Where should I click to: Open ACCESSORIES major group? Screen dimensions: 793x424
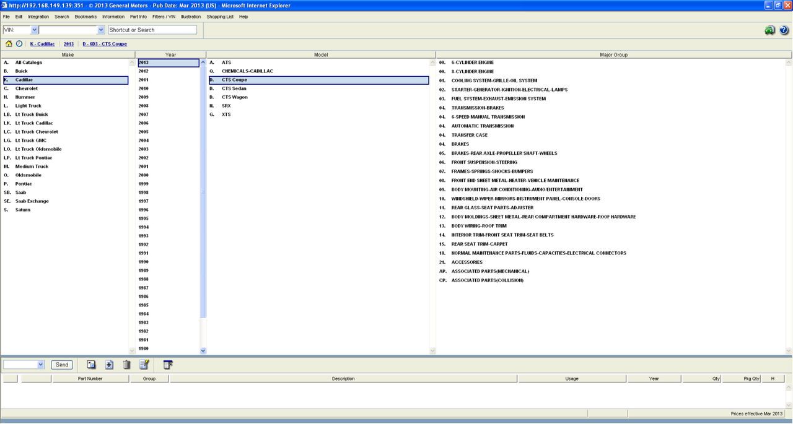[x=467, y=262]
